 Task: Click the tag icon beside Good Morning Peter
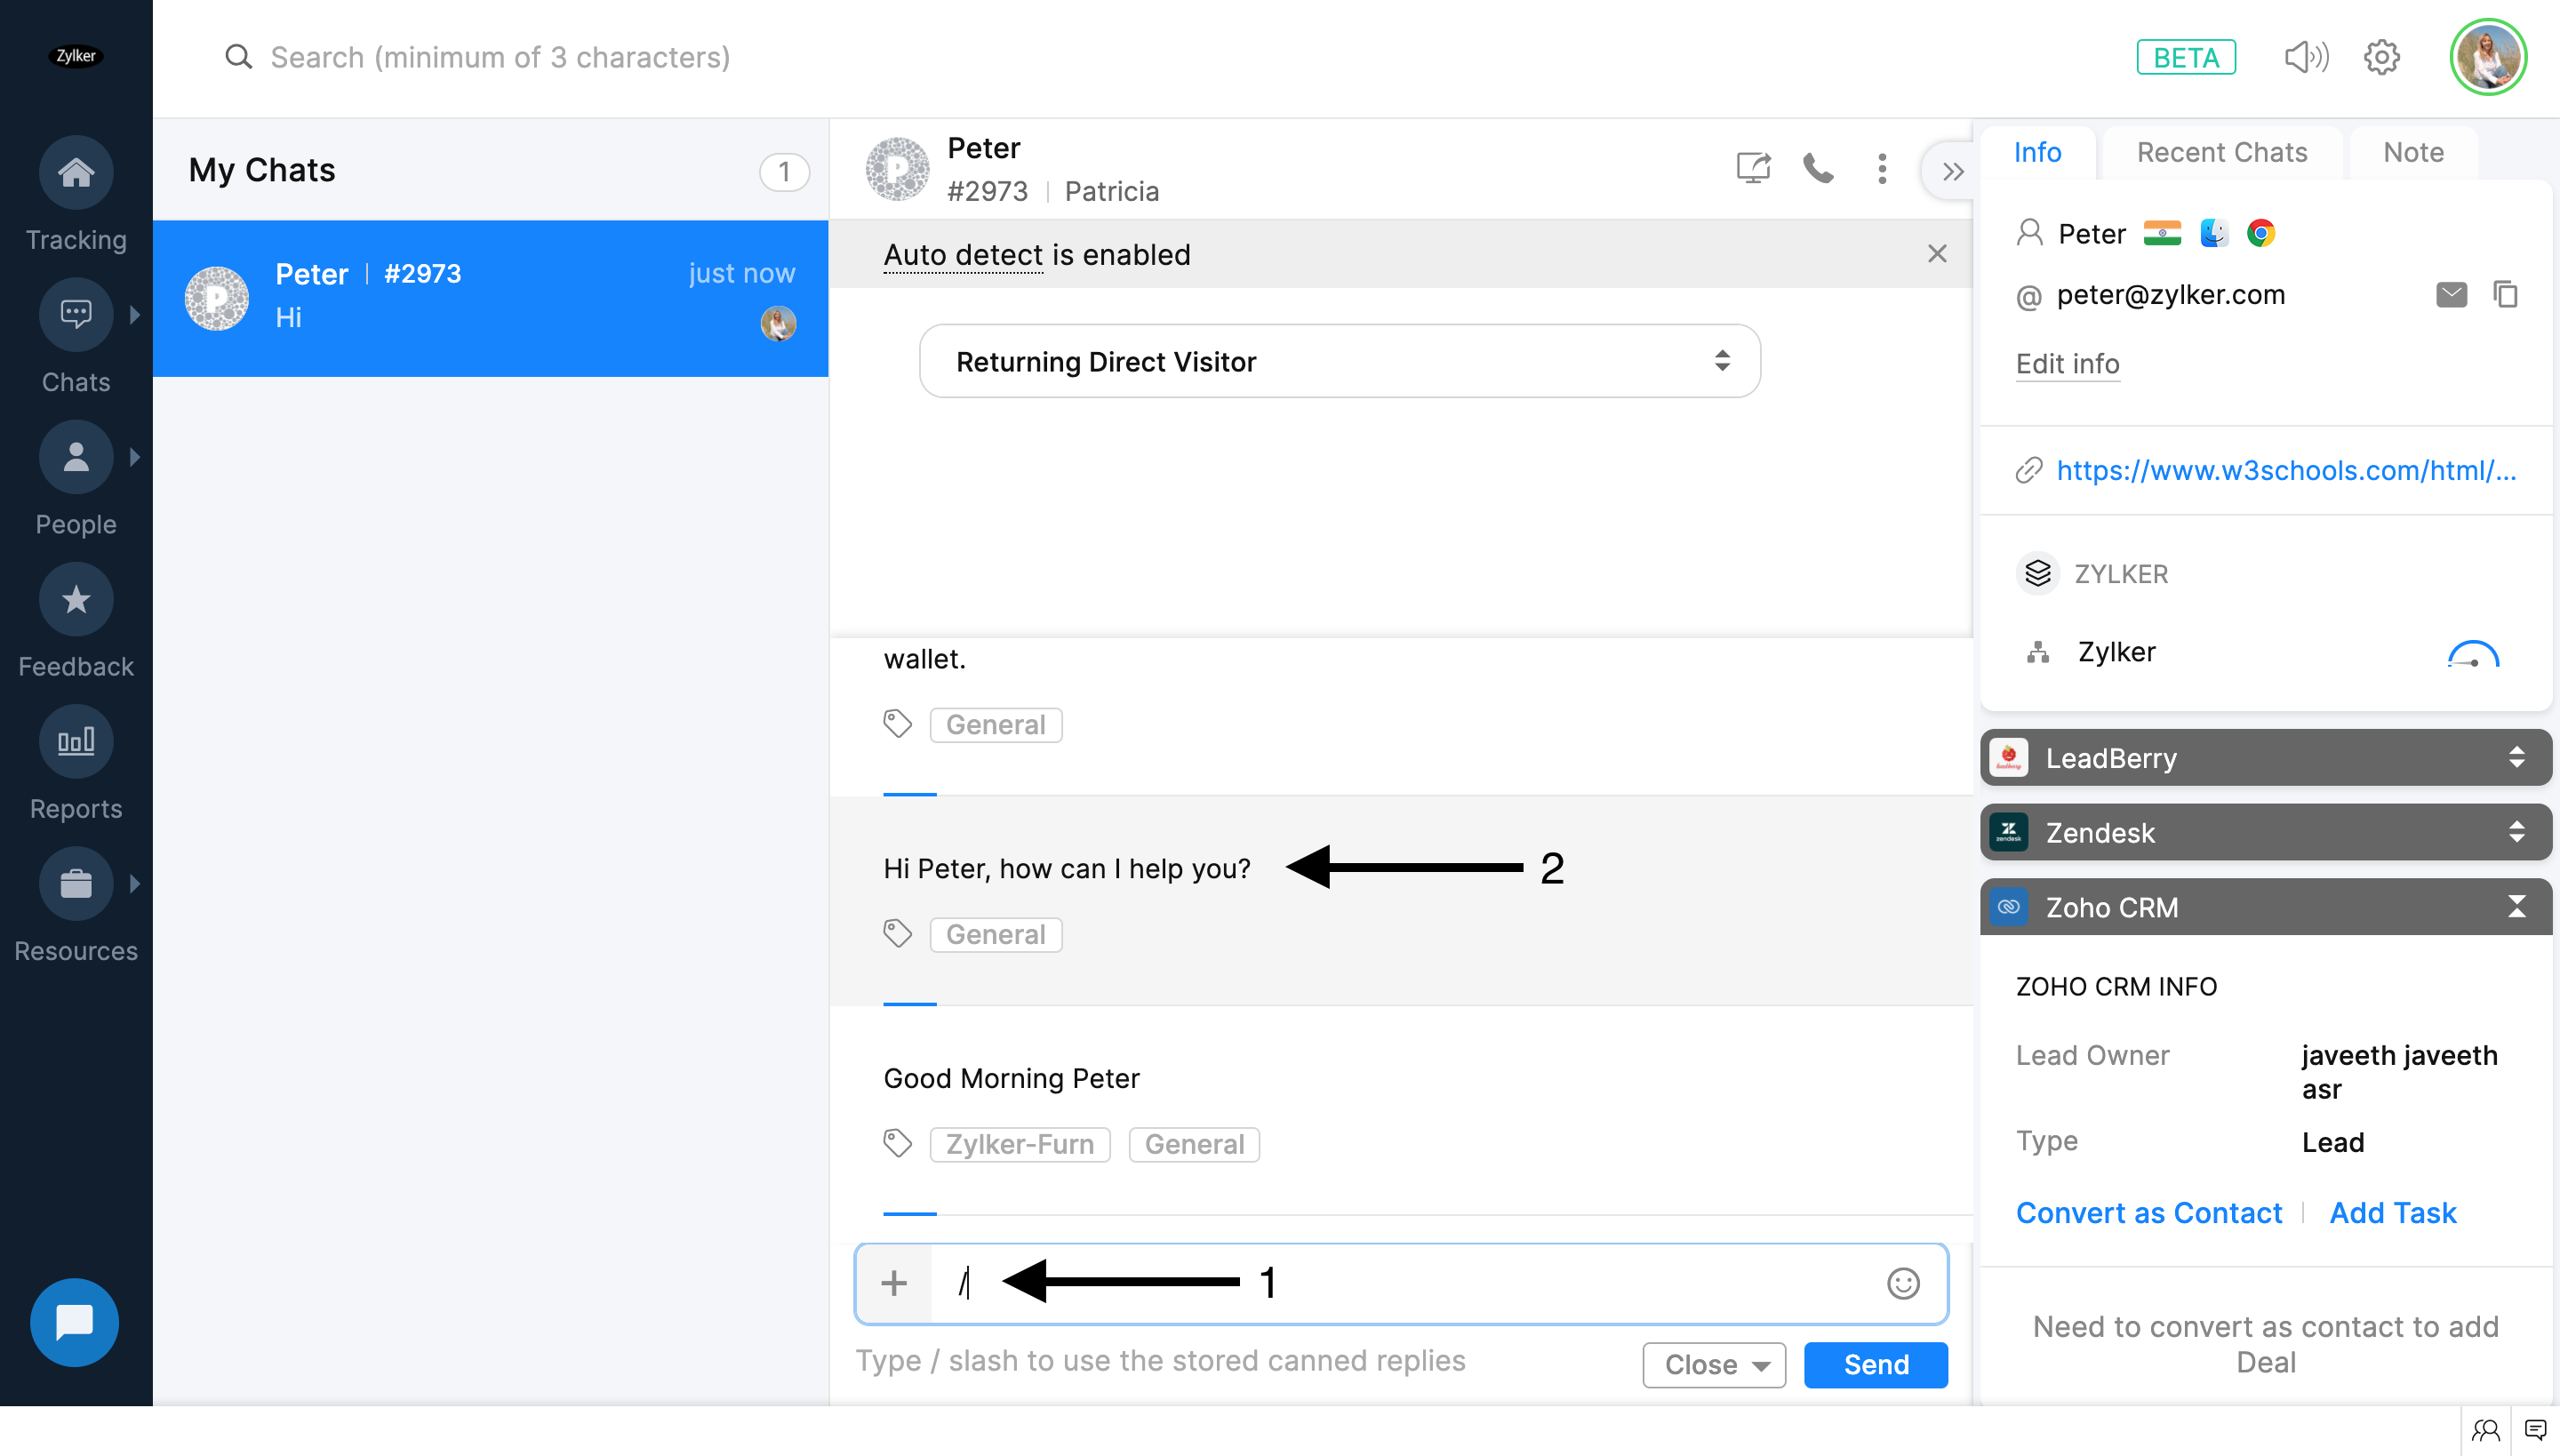[897, 1143]
